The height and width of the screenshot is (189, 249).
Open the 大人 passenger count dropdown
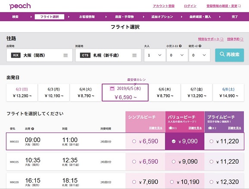155,55
